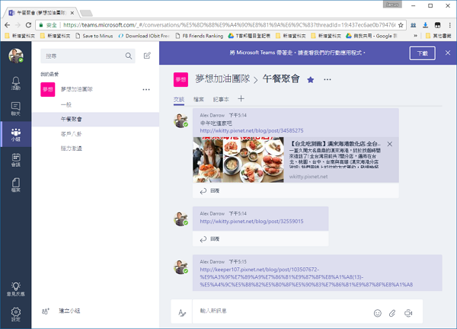Click the create team icon

[46, 311]
